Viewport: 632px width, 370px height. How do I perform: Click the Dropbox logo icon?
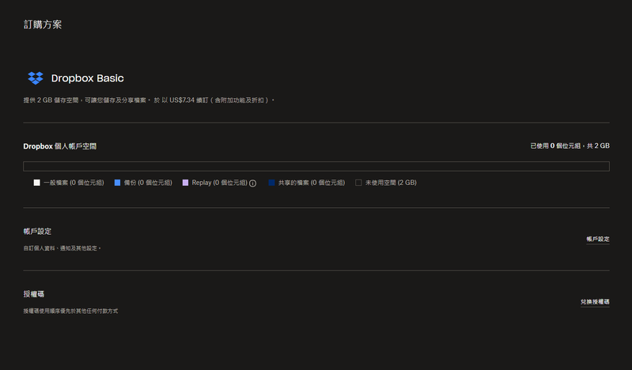coord(36,78)
